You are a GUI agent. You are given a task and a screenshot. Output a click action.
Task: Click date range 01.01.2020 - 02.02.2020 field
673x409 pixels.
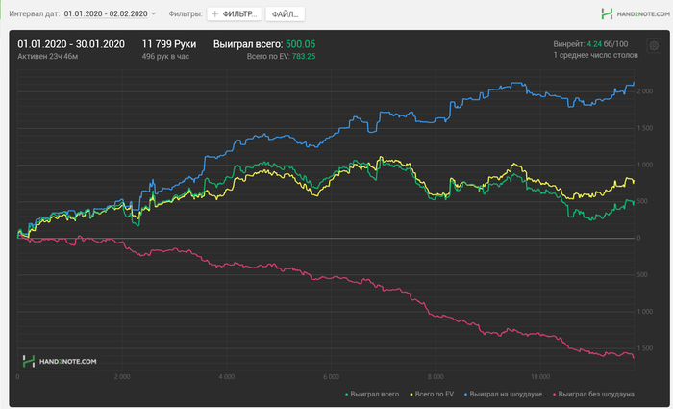click(106, 13)
